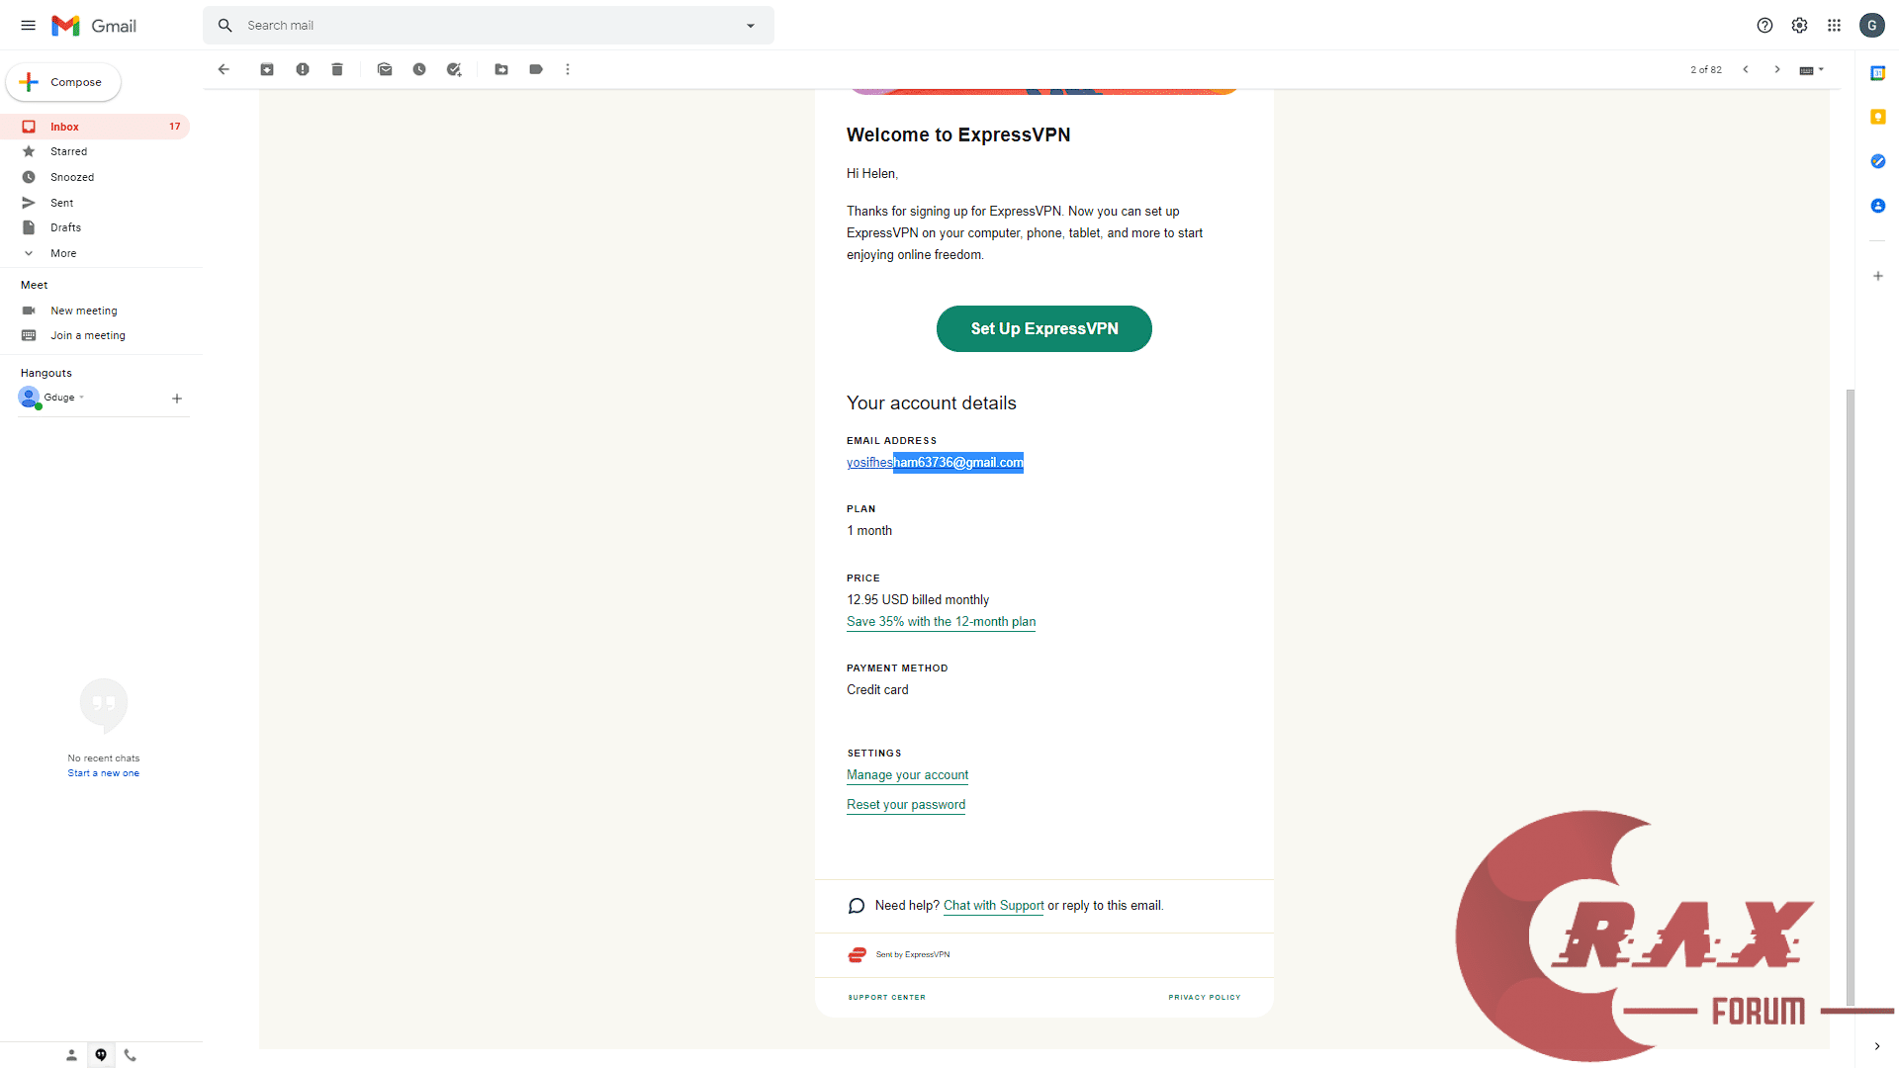This screenshot has width=1899, height=1068.
Task: Click the Set Up ExpressVPN button
Action: [1043, 328]
